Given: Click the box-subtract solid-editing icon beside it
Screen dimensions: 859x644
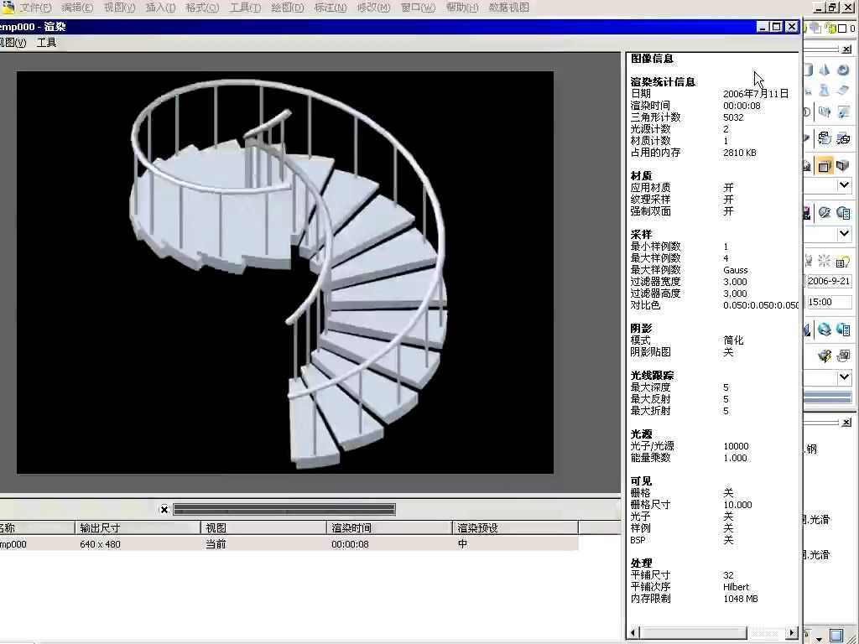Looking at the screenshot, I should [x=843, y=138].
